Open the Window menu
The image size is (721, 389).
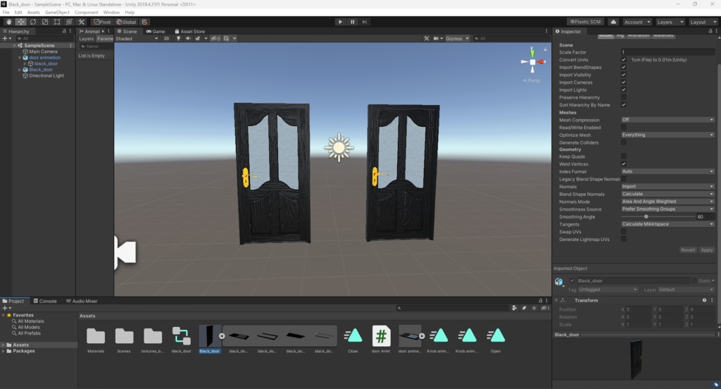tap(111, 13)
